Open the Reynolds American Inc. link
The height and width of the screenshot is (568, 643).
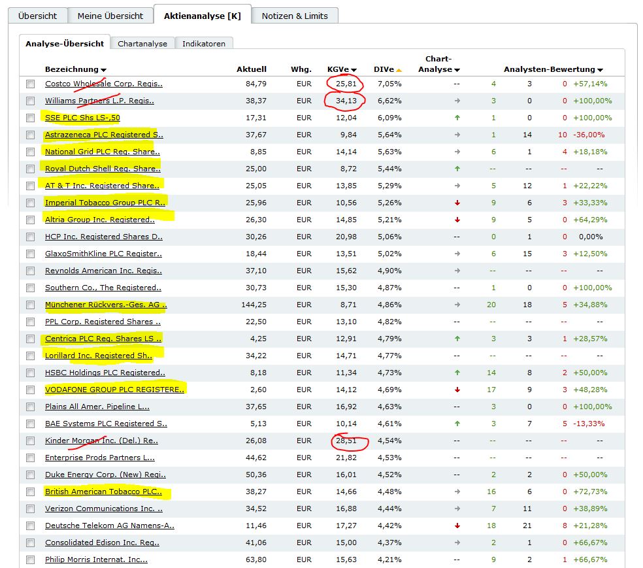[x=103, y=271]
